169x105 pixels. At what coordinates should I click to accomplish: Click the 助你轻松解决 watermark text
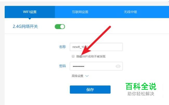pos(141,94)
